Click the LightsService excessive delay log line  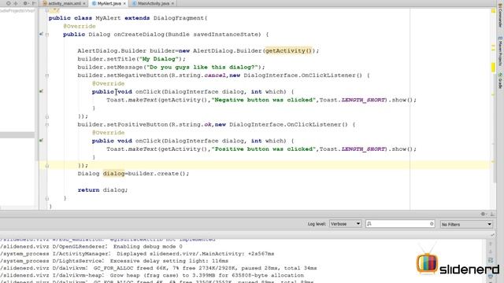click(x=114, y=261)
